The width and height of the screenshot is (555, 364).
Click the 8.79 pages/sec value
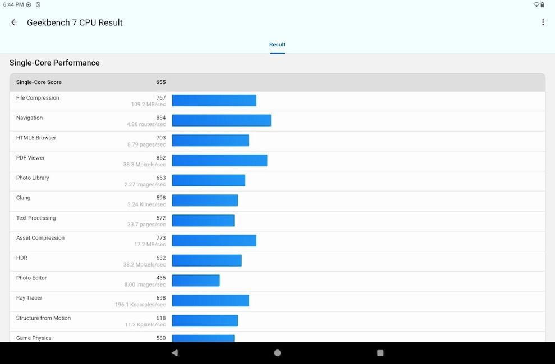pyautogui.click(x=146, y=144)
